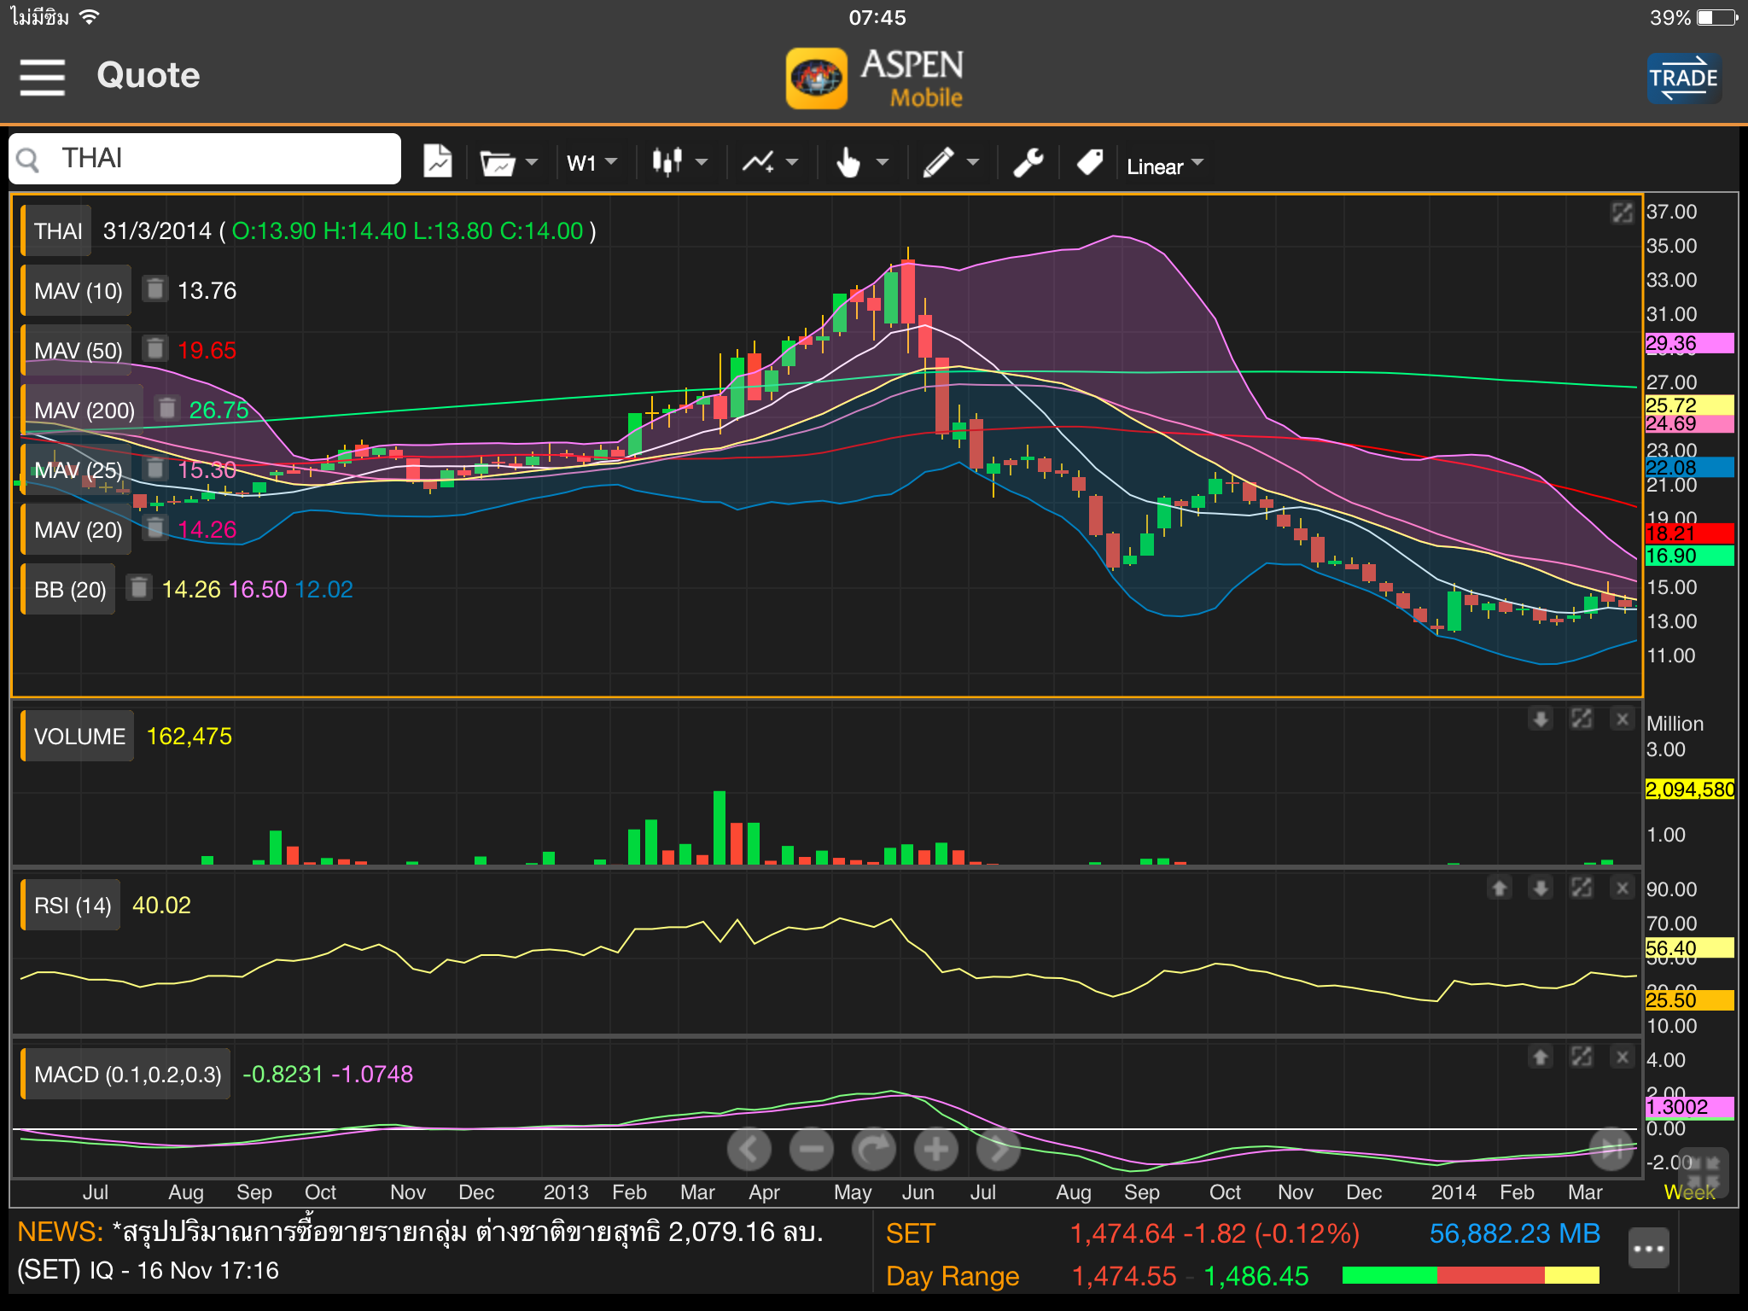
Task: Click the THAI symbol label
Action: click(x=57, y=231)
